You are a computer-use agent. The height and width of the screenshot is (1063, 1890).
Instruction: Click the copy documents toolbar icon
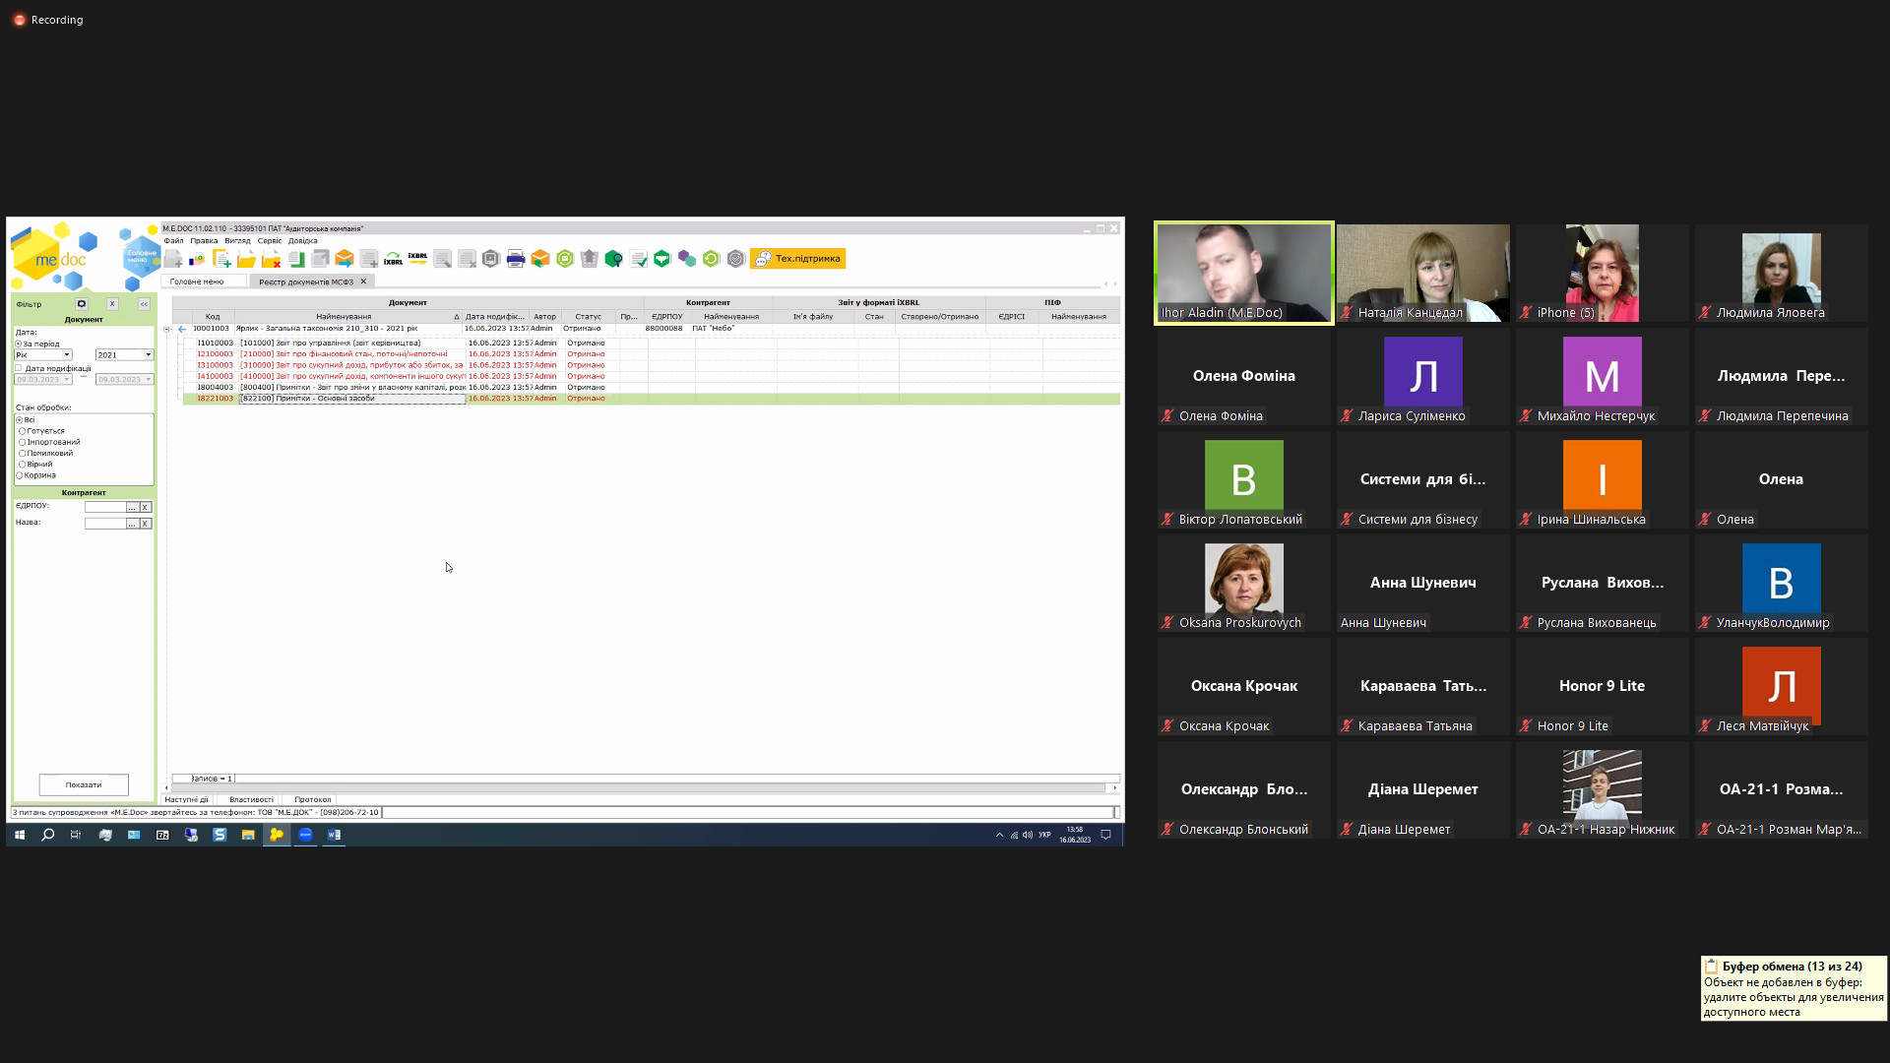coord(295,259)
